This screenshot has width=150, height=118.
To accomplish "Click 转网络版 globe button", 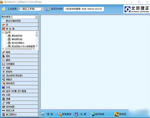I will coord(97,114).
